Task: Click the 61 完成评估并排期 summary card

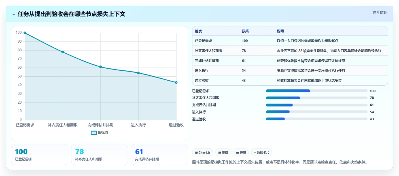Action: (x=160, y=154)
